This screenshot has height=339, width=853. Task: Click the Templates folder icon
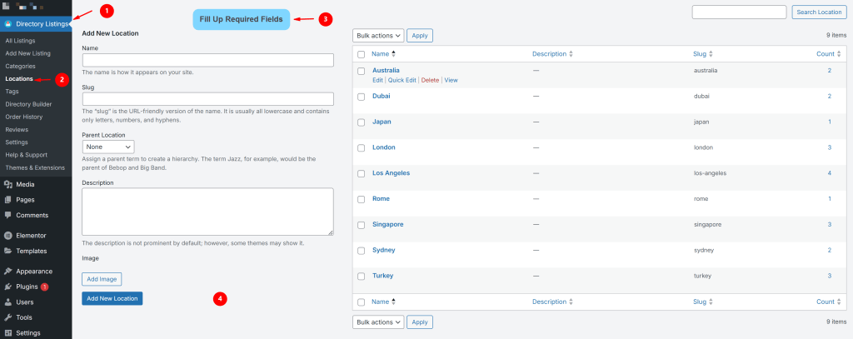click(8, 251)
